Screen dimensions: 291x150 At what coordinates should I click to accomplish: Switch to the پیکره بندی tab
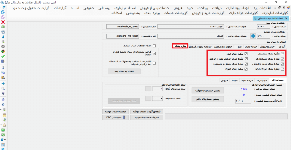[180, 46]
